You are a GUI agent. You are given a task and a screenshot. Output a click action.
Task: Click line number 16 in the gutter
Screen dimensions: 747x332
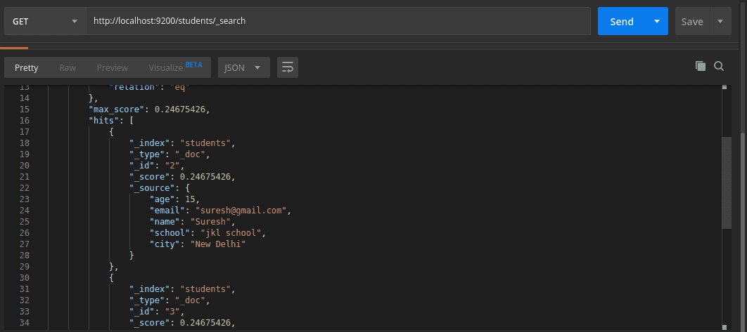(25, 121)
